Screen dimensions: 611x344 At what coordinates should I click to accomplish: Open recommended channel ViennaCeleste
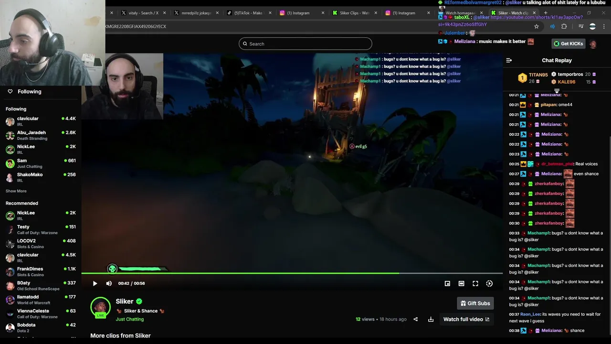41,313
